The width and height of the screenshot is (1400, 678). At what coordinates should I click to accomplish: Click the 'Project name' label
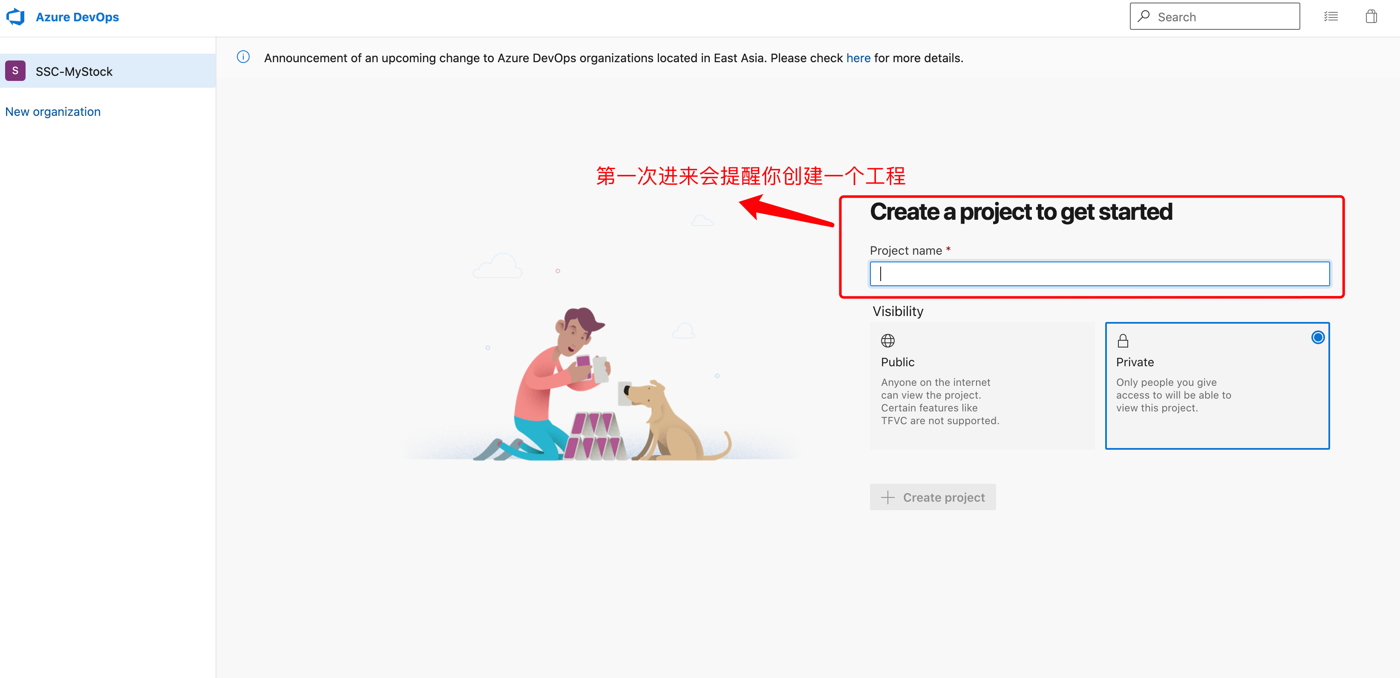coord(905,250)
